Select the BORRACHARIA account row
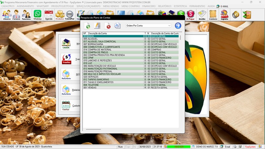Viewport: 265px width, 149px height. point(131,44)
